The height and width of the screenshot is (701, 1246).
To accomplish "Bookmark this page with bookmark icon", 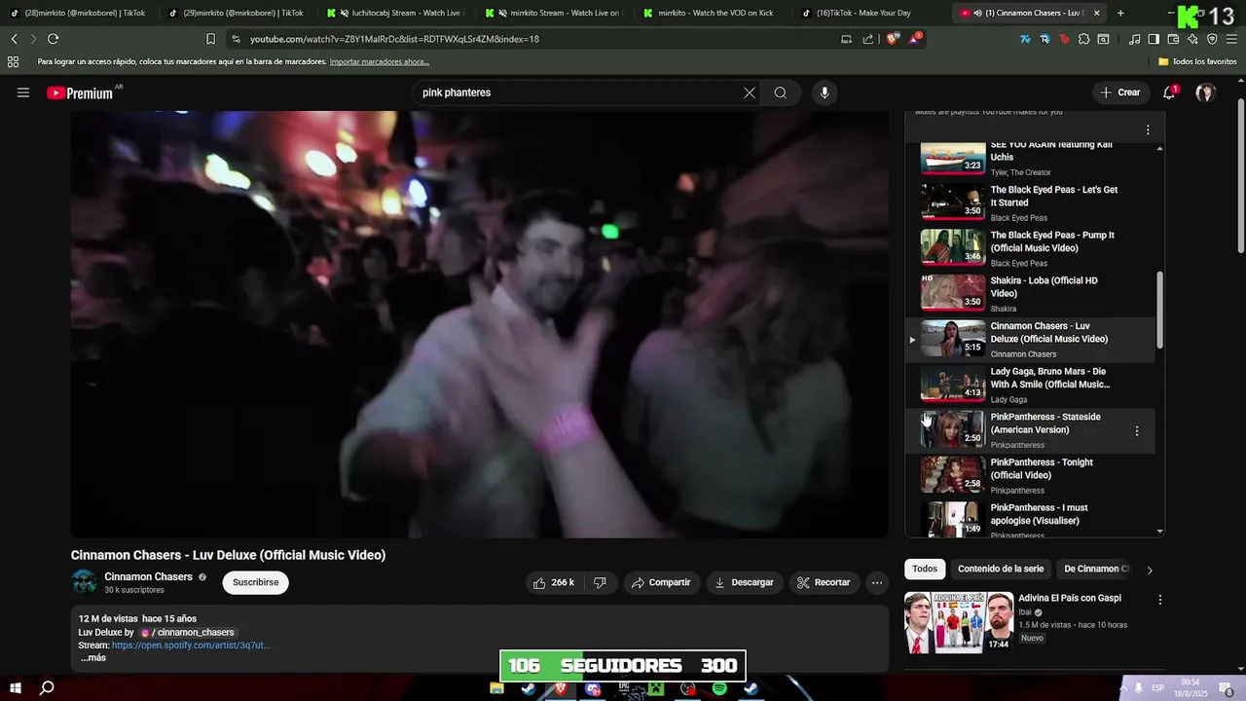I will pos(210,39).
